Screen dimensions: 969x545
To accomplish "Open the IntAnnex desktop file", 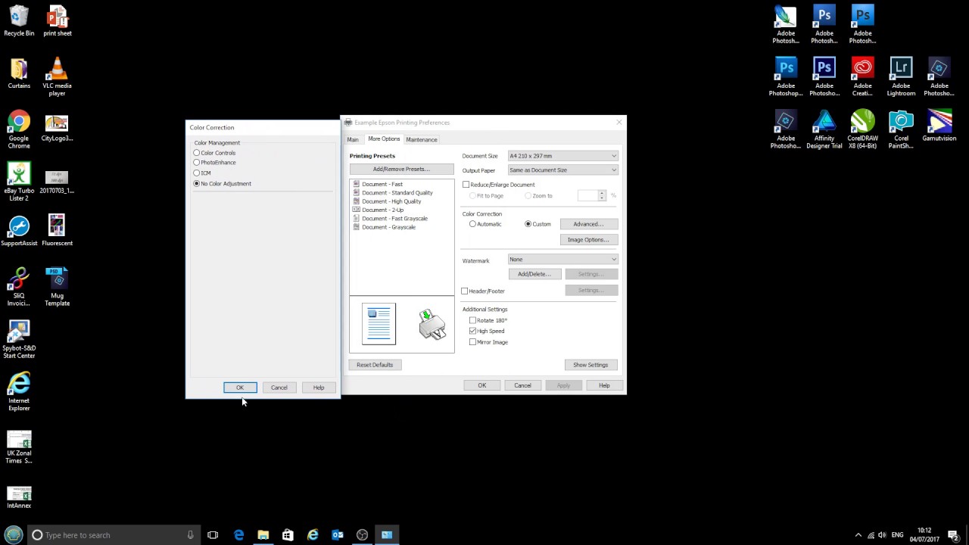I will [x=19, y=497].
